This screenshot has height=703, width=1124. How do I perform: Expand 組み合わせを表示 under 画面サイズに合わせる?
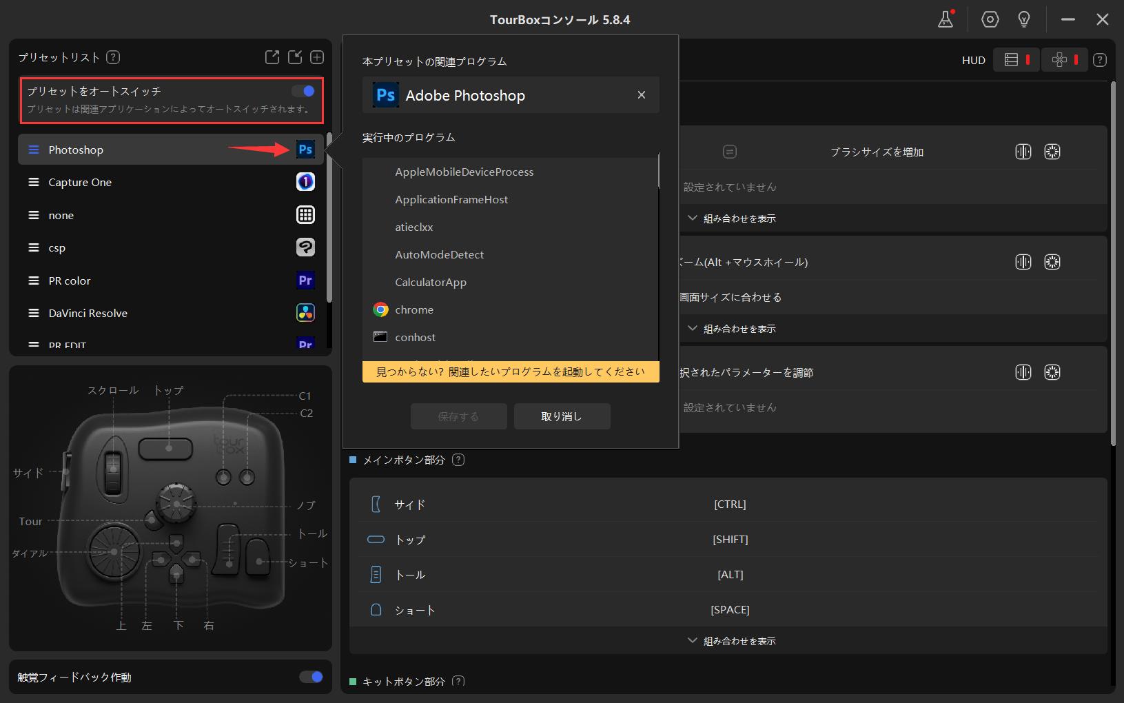click(x=732, y=329)
